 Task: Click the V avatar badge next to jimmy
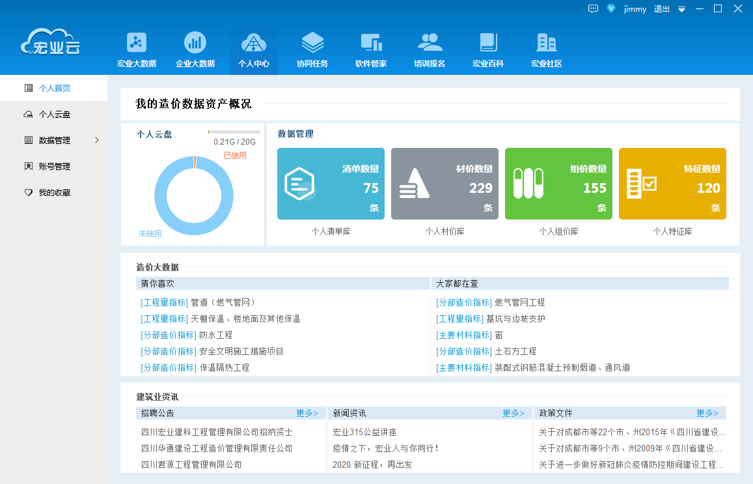point(610,9)
